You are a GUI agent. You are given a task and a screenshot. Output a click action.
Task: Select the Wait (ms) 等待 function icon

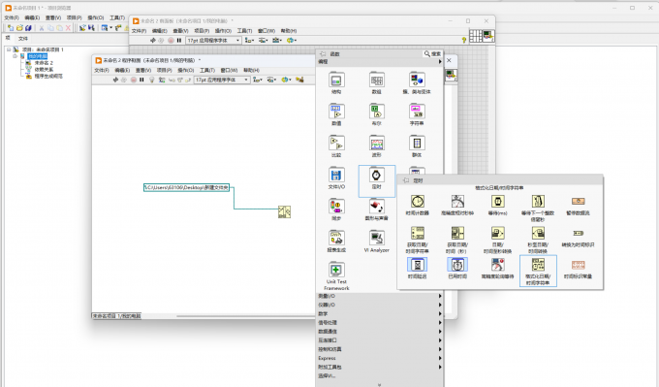click(497, 202)
